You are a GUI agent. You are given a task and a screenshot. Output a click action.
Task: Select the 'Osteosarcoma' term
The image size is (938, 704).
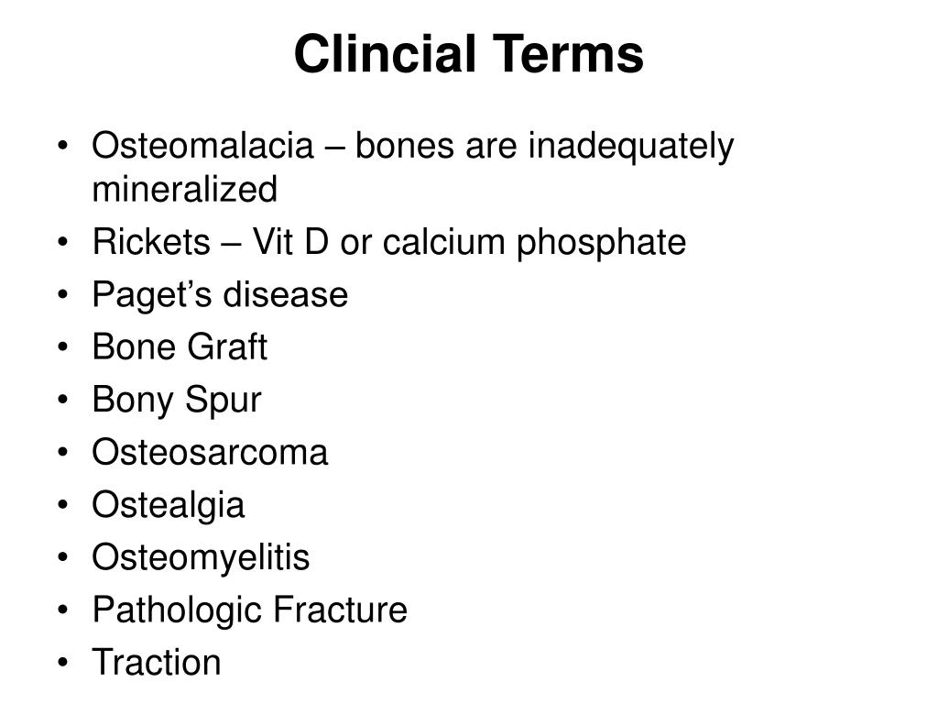tap(210, 452)
